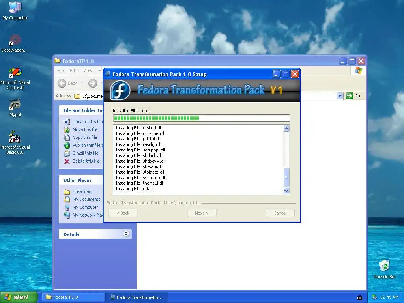Viewport: 404px width, 303px height.
Task: Click the system tray icon beside the clock
Action: click(x=375, y=297)
